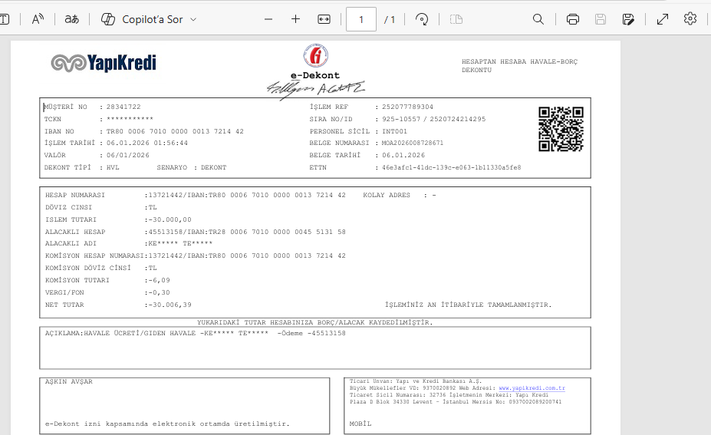Screen dimensions: 711x435
Task: Click the Save icon
Action: click(x=601, y=19)
